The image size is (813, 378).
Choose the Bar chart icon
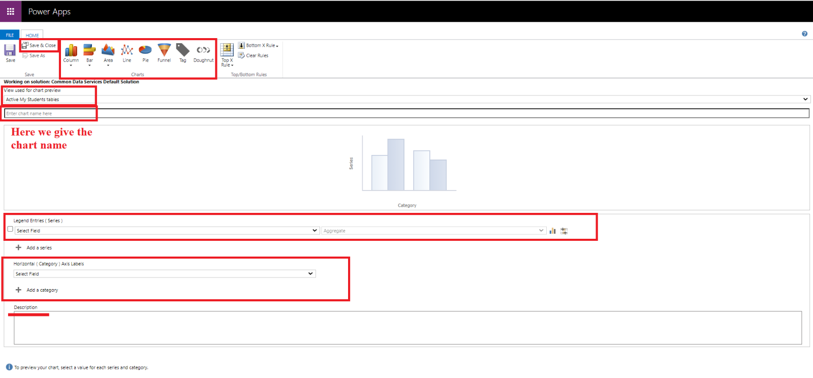[x=89, y=50]
